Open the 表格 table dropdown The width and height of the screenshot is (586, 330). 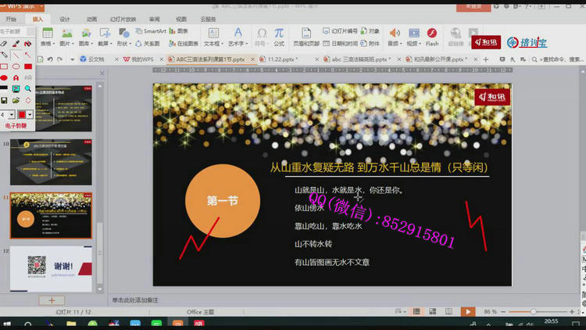pyautogui.click(x=48, y=44)
